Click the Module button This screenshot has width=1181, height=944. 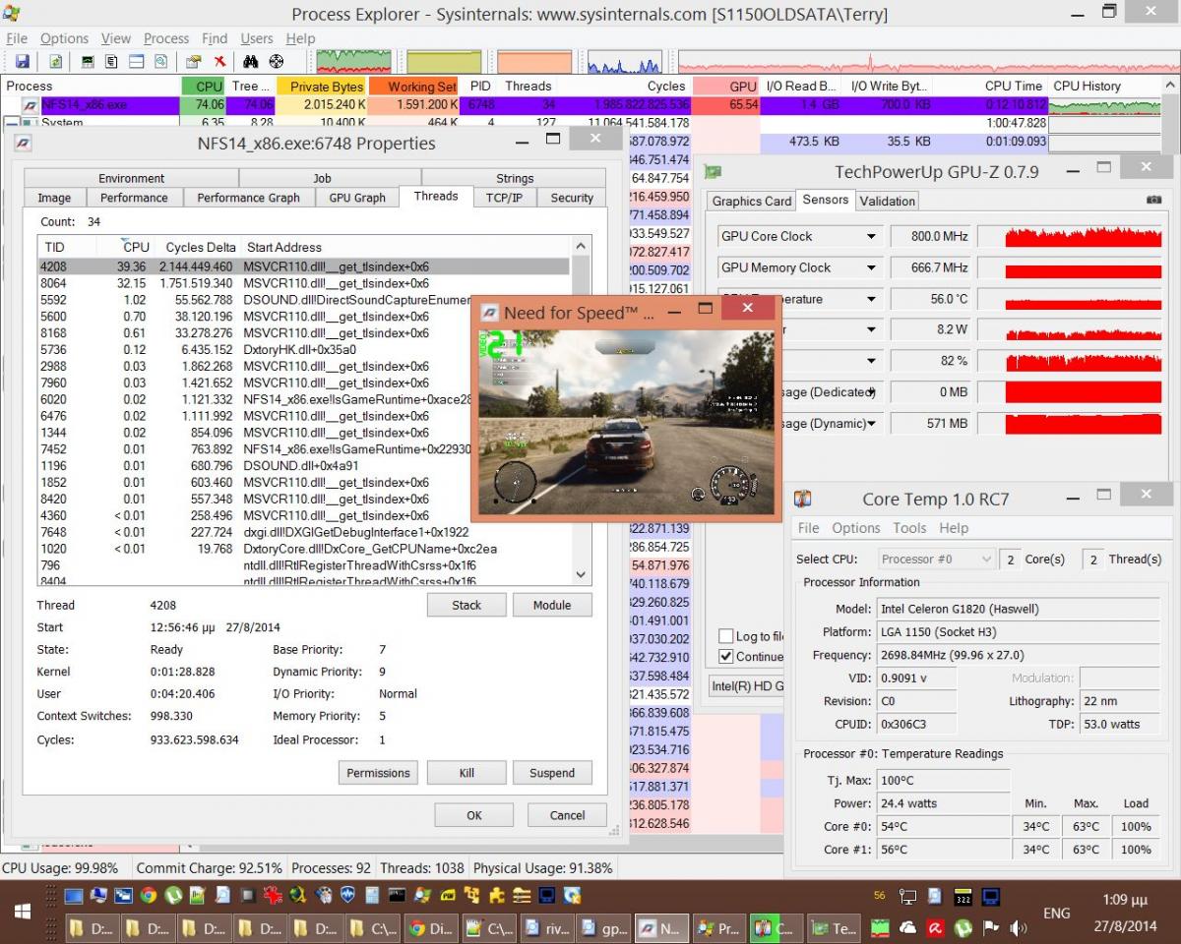click(x=552, y=605)
